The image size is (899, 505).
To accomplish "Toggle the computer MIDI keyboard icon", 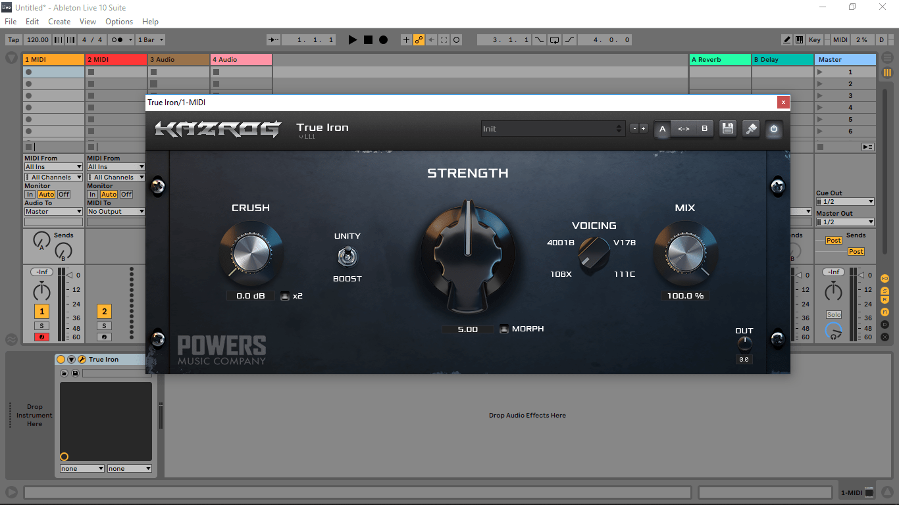I will click(x=799, y=39).
